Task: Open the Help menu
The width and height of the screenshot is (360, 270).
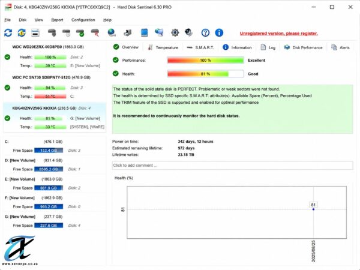Action: [x=107, y=20]
